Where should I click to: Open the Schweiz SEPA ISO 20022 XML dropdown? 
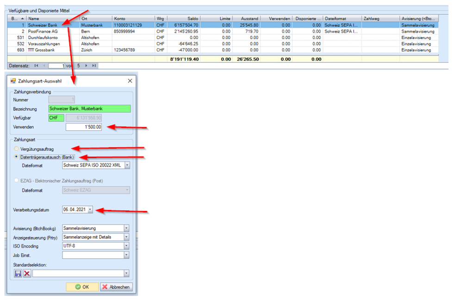pos(127,165)
